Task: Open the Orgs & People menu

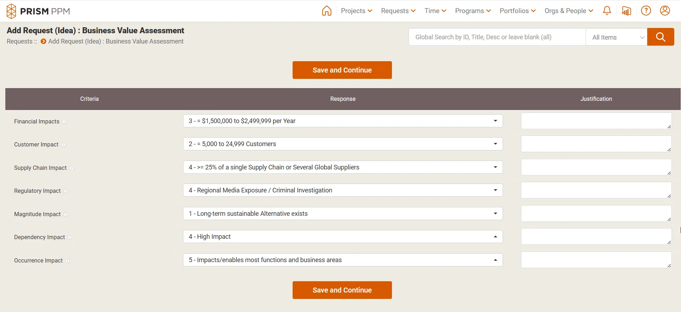Action: 569,11
